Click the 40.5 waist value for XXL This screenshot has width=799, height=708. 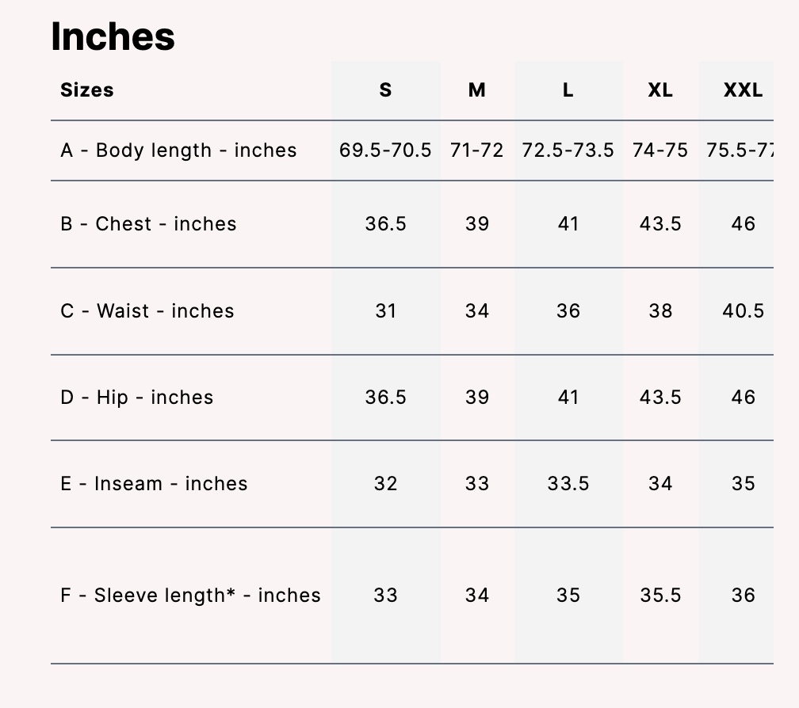pyautogui.click(x=743, y=311)
